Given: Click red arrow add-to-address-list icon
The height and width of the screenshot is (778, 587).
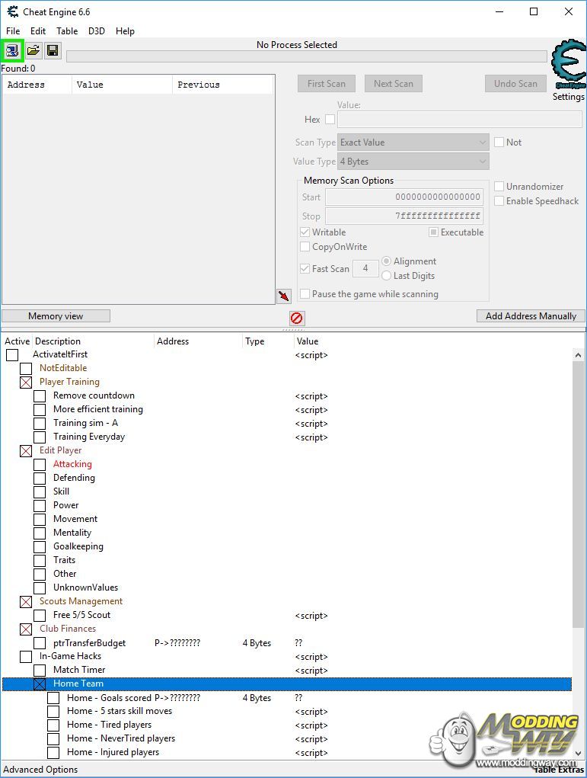Looking at the screenshot, I should tap(283, 296).
